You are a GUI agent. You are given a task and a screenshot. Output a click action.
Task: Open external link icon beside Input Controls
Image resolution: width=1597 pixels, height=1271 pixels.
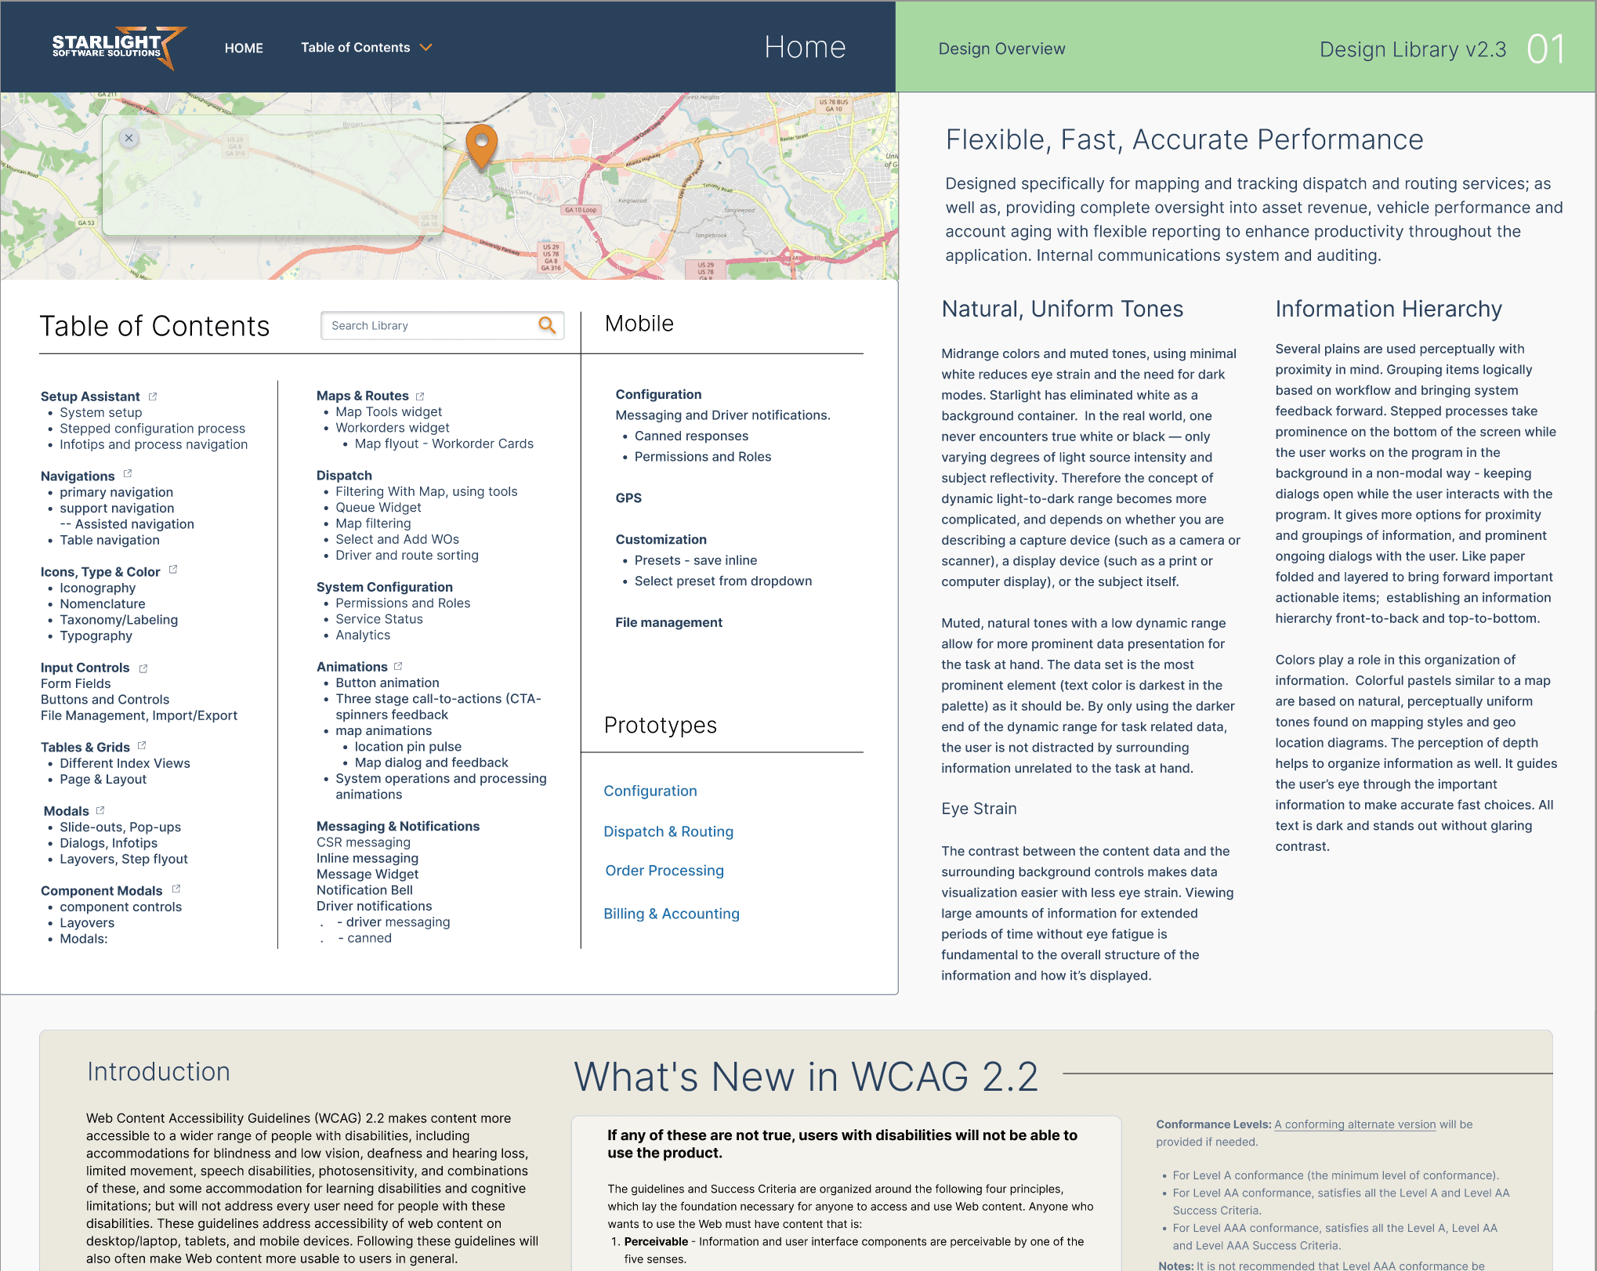(143, 668)
